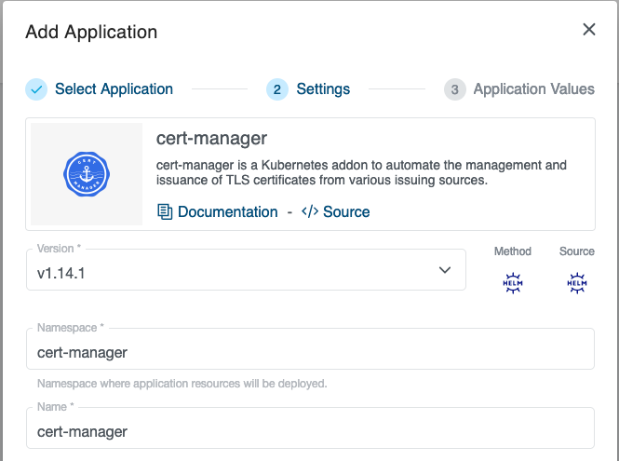Click the completed checkmark step icon
This screenshot has width=619, height=461.
click(x=36, y=89)
